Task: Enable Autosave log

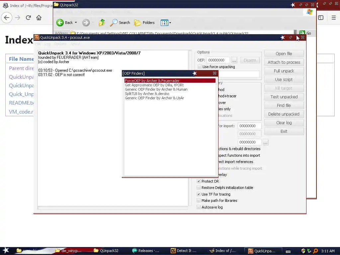Action: pyautogui.click(x=199, y=207)
